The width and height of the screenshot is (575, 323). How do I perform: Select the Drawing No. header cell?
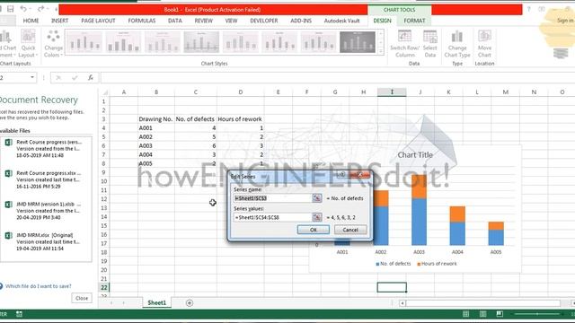156,119
